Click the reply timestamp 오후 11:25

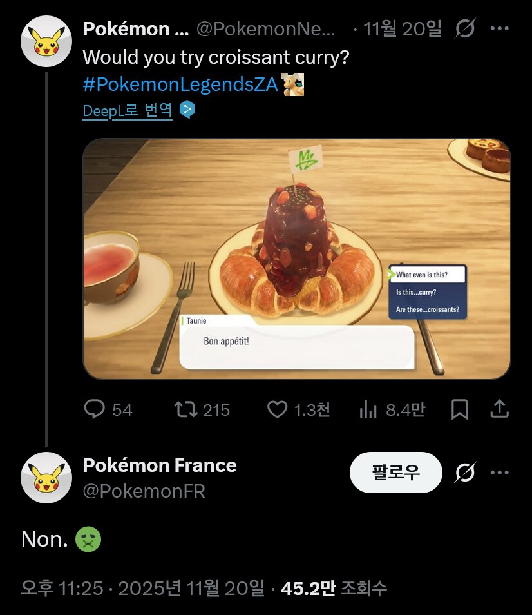(x=61, y=588)
